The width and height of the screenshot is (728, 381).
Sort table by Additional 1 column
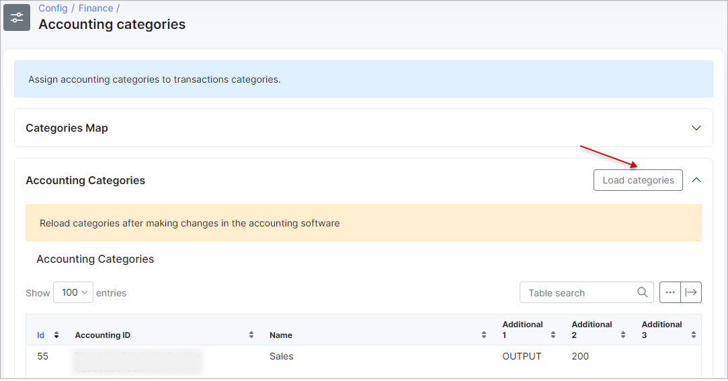(553, 335)
